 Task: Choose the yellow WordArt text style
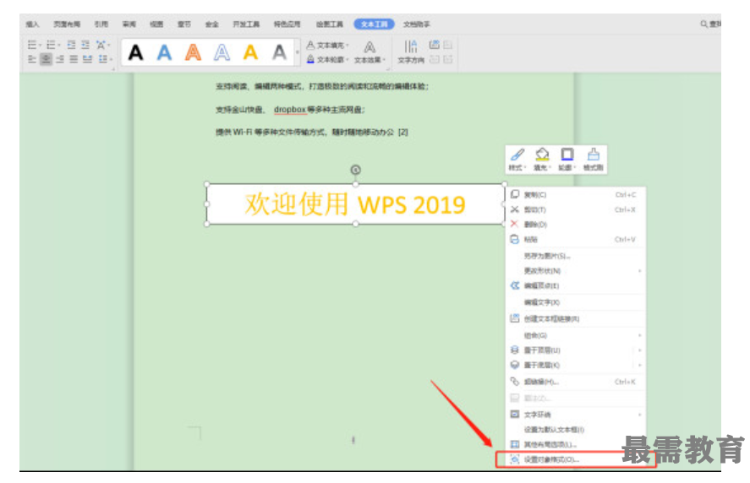click(250, 52)
